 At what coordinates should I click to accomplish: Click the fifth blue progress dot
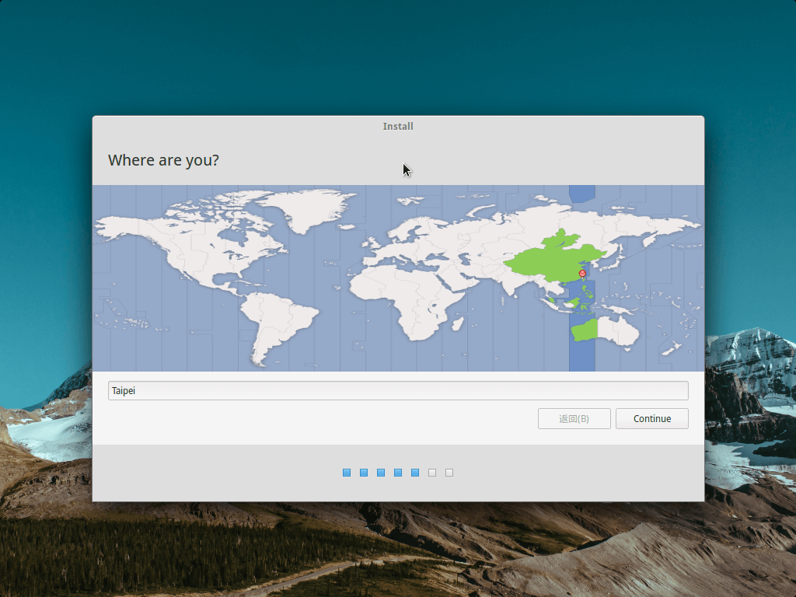pyautogui.click(x=415, y=473)
